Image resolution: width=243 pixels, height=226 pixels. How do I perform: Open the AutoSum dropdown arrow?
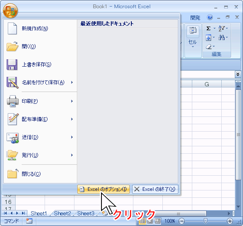pyautogui.click(x=214, y=29)
